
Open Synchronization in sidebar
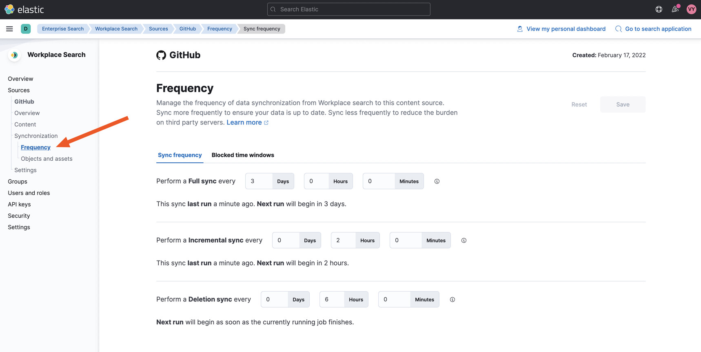tap(36, 136)
